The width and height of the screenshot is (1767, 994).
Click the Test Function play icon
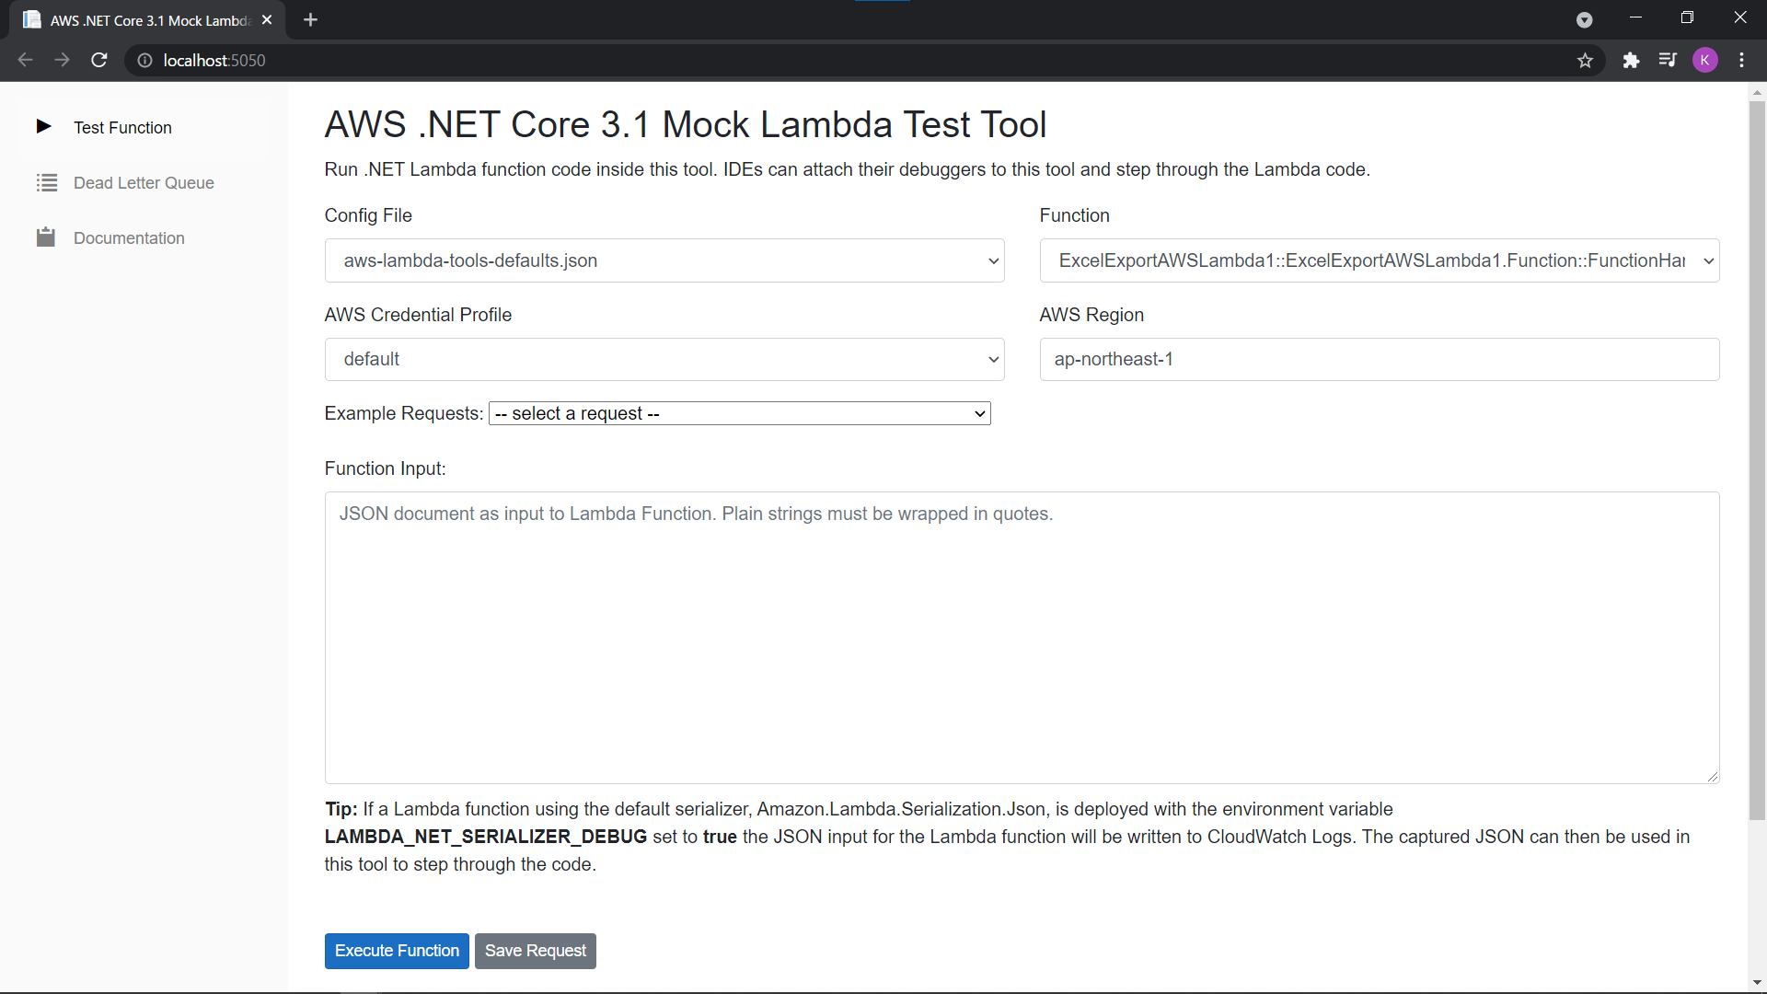click(x=43, y=126)
